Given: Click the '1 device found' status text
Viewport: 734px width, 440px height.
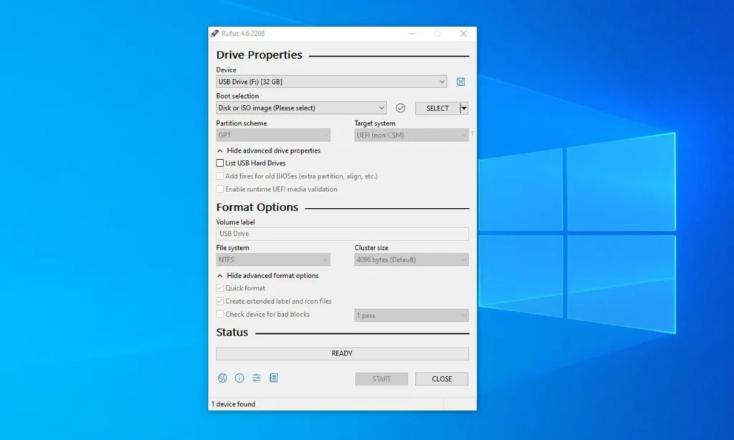Looking at the screenshot, I should (x=233, y=404).
